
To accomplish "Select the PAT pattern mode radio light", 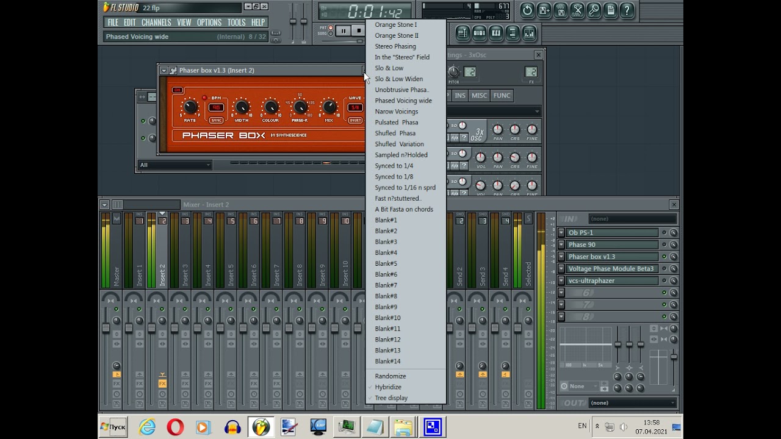I will pyautogui.click(x=331, y=28).
